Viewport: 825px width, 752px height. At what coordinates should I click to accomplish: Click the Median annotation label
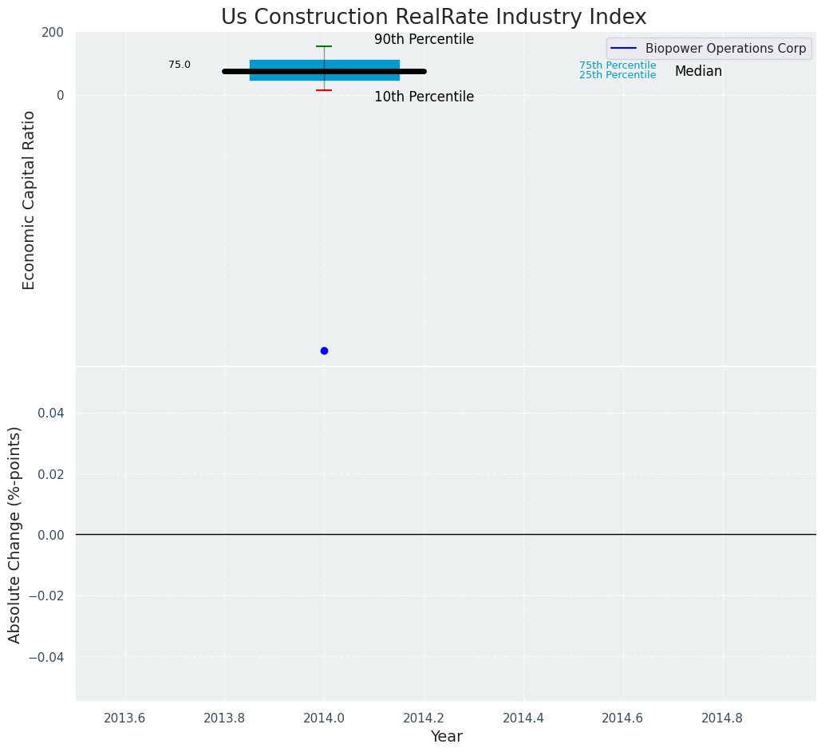pos(698,71)
